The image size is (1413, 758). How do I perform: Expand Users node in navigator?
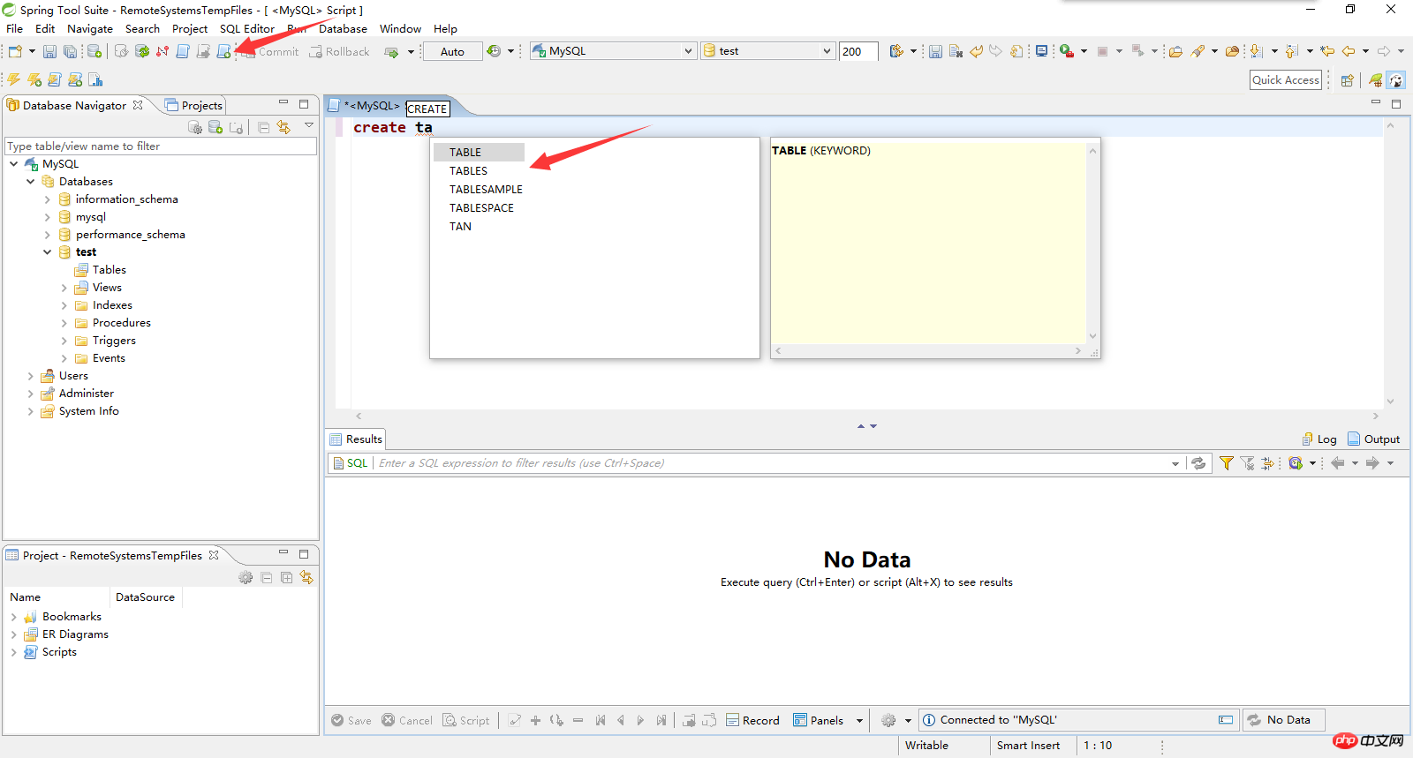point(31,376)
